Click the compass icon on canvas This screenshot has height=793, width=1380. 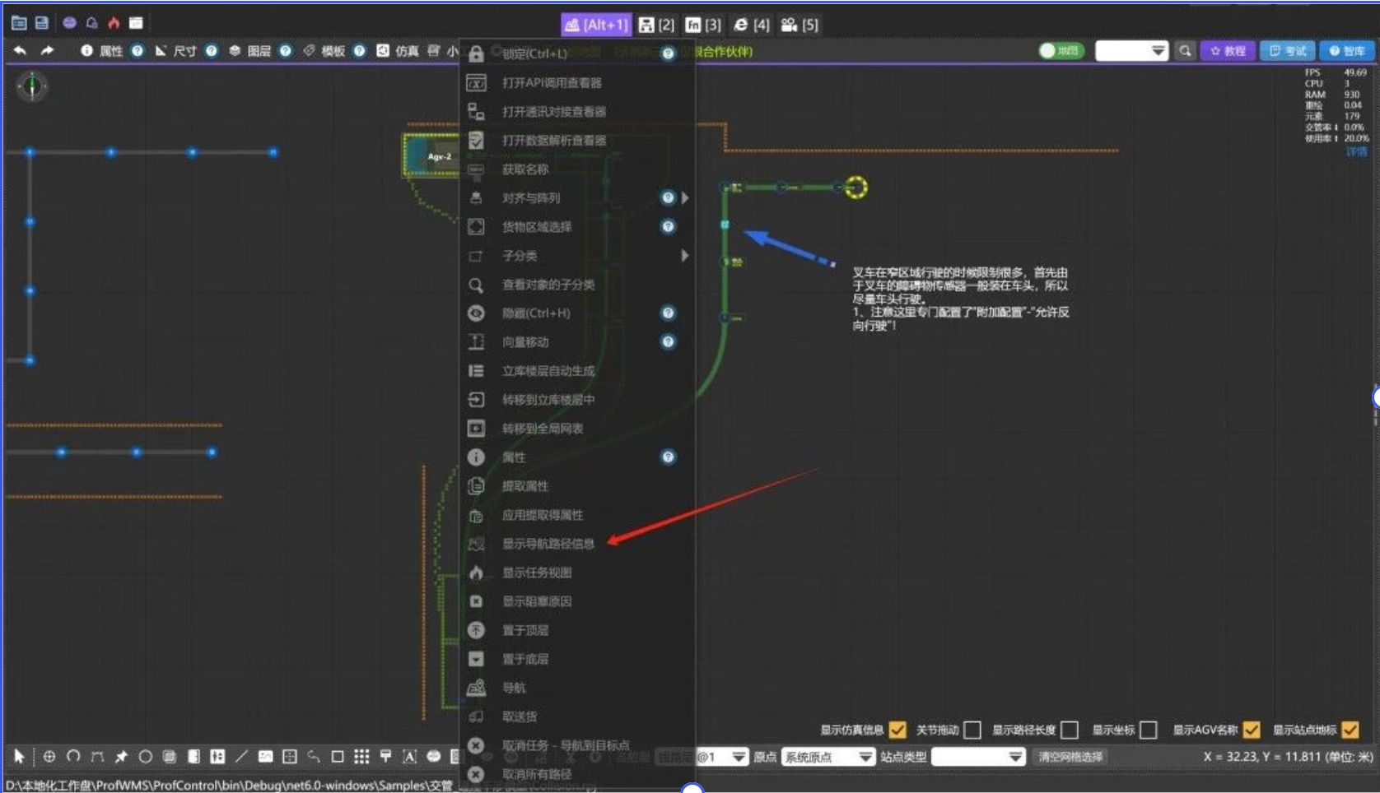32,86
